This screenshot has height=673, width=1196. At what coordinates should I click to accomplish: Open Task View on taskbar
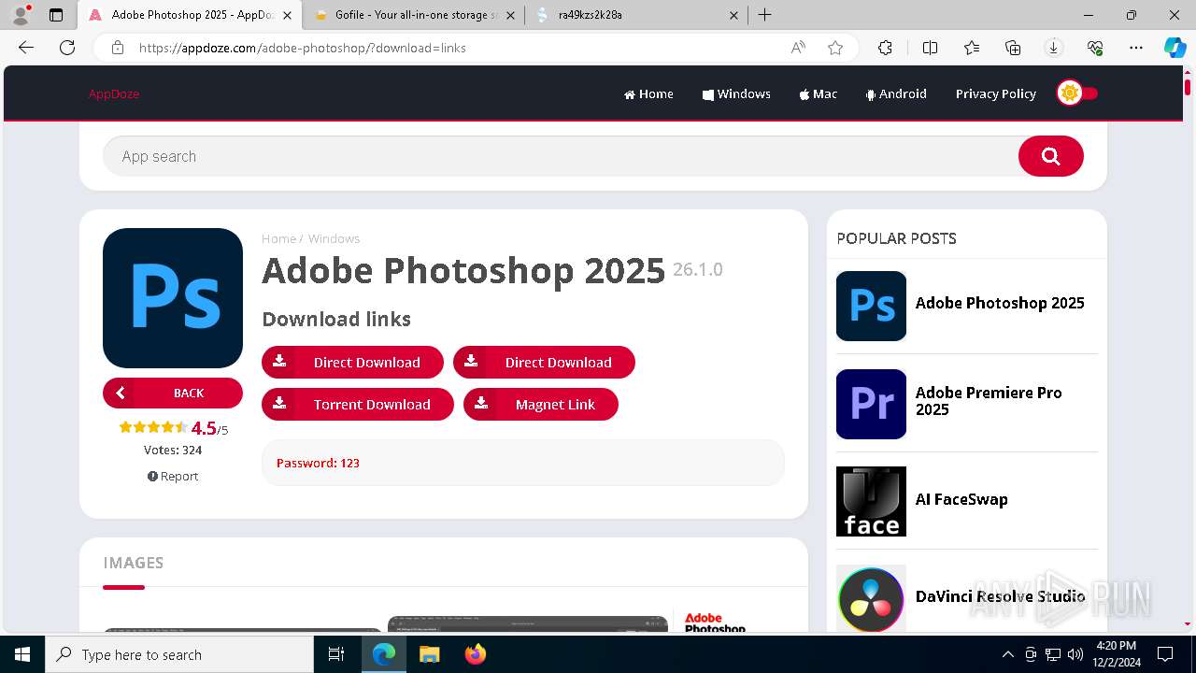[x=336, y=654]
